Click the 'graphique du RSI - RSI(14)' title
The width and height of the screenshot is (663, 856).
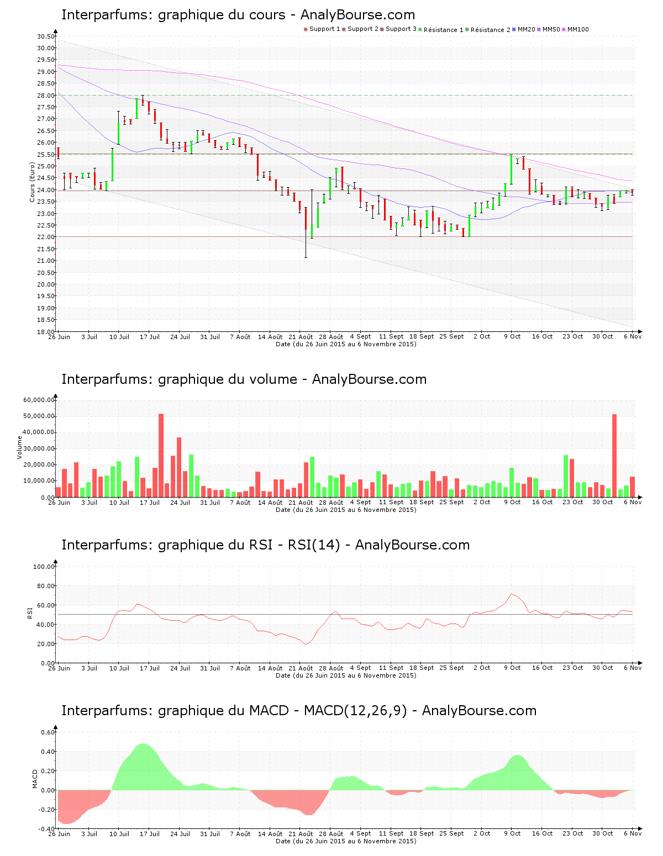265,545
